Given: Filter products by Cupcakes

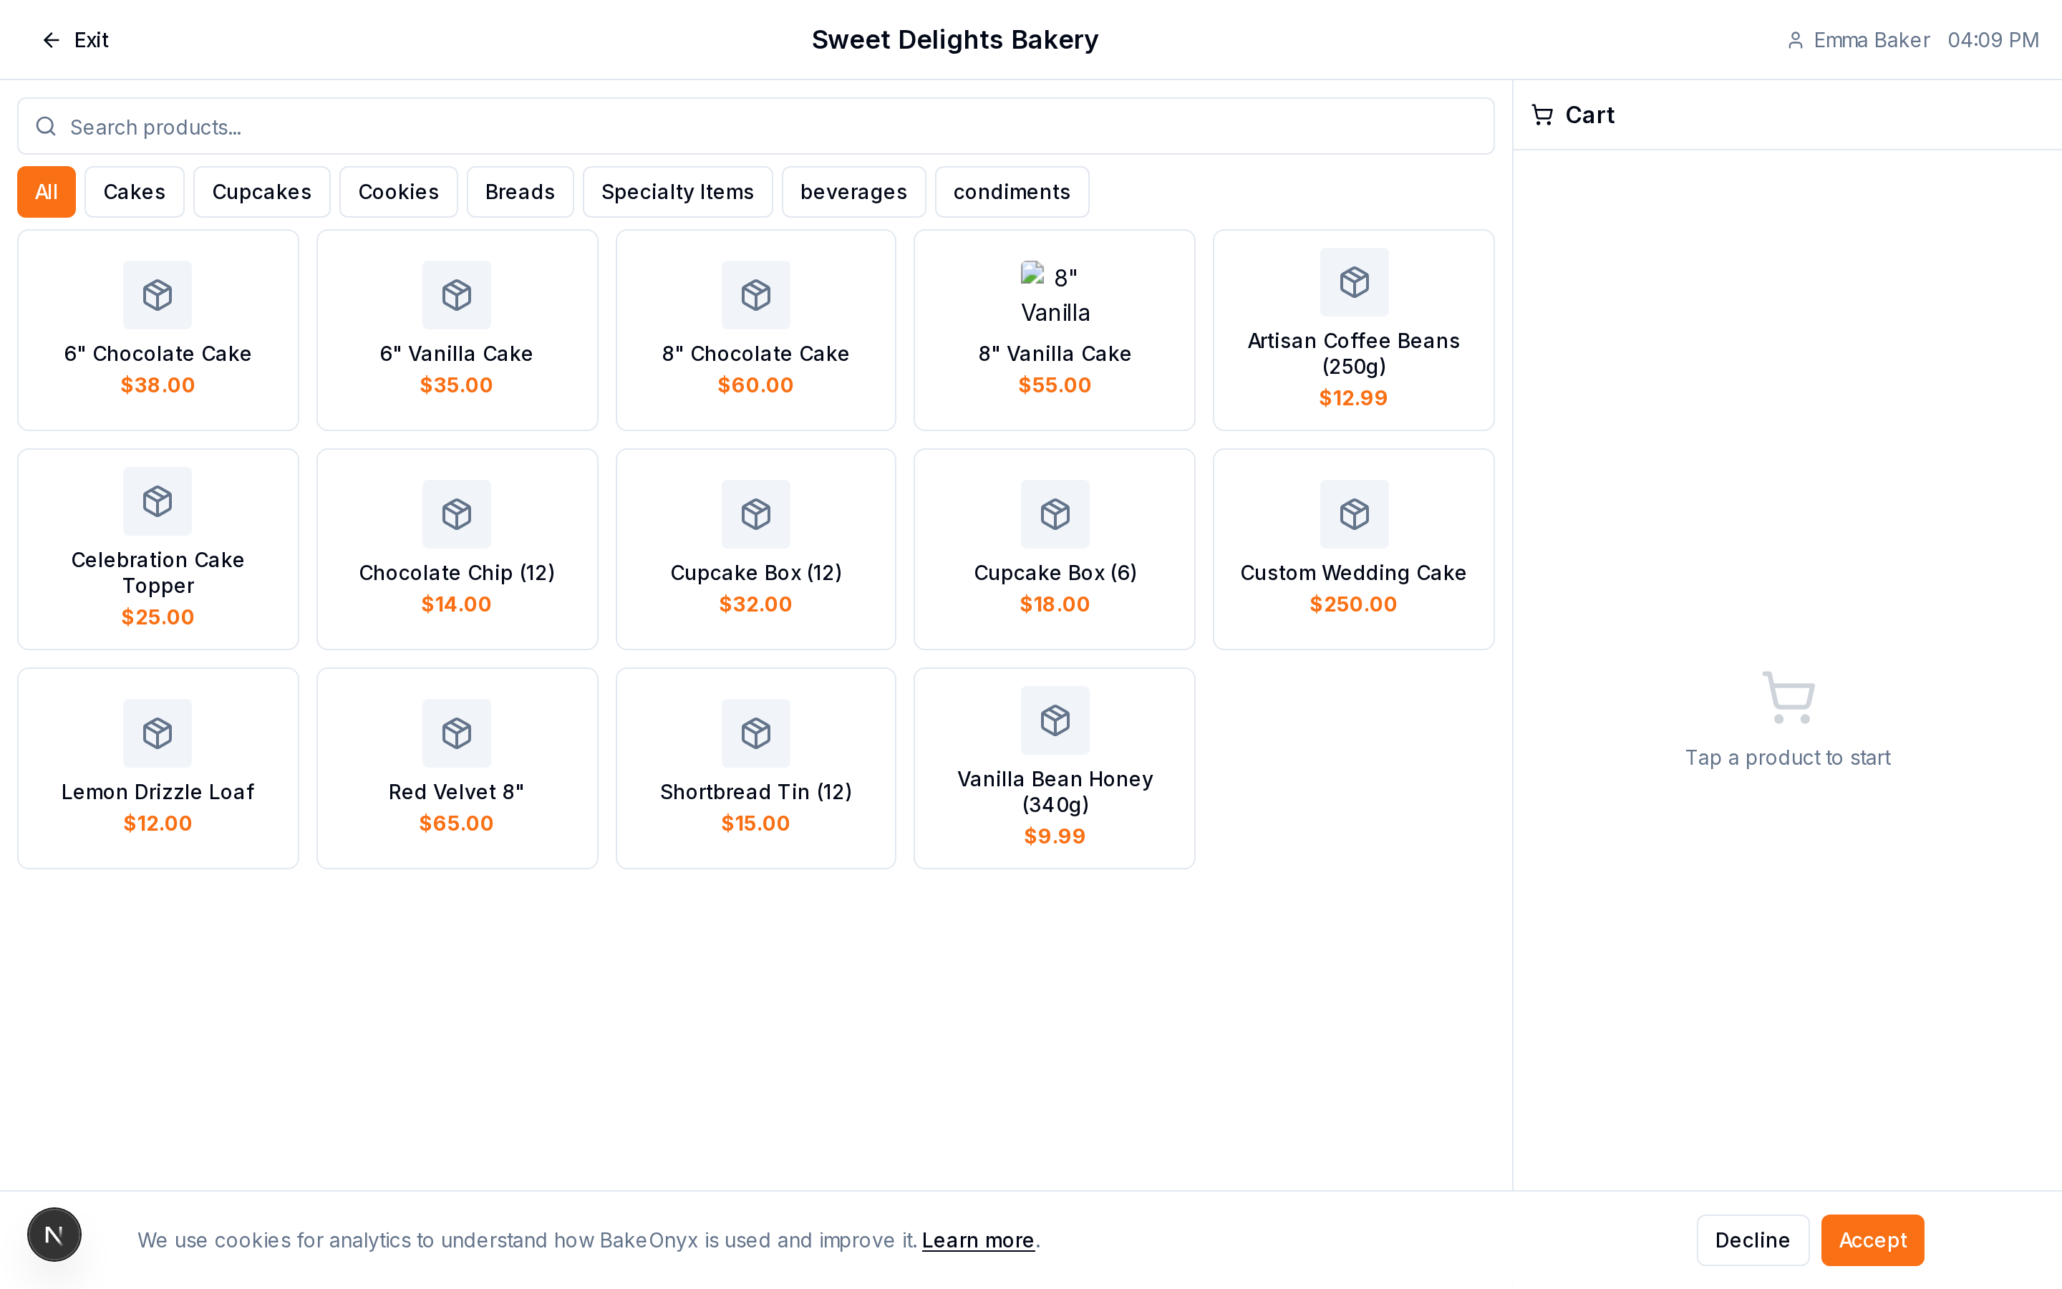Looking at the screenshot, I should [x=261, y=192].
